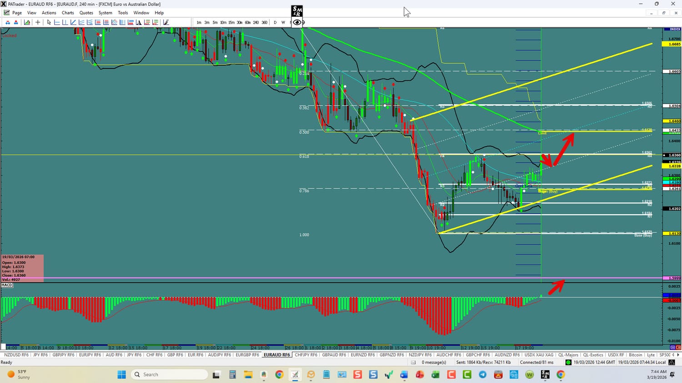This screenshot has height=383, width=682.
Task: Click the Windows taskbar Search box
Action: tap(169, 374)
